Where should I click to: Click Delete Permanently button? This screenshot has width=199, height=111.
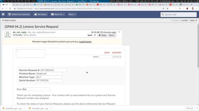[19, 14]
